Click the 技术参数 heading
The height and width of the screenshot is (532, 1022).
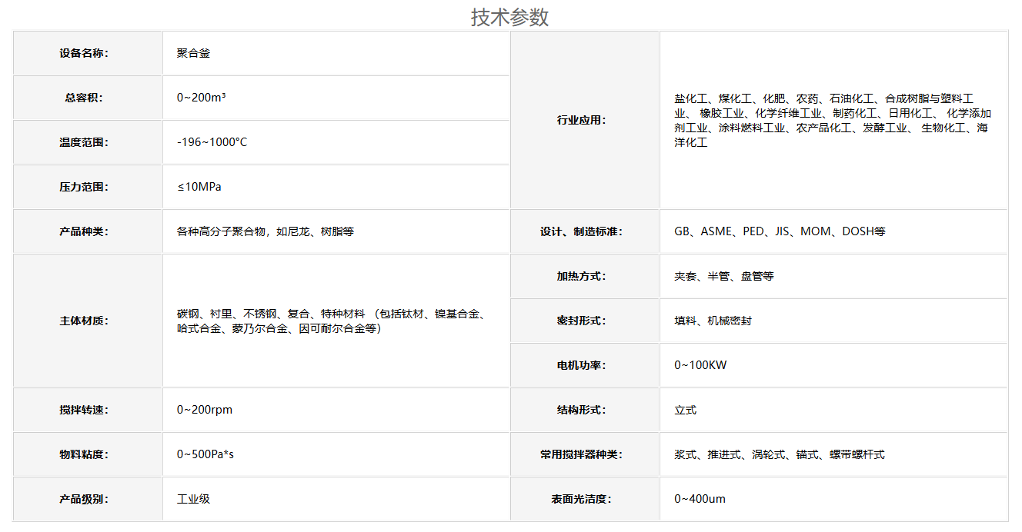(509, 17)
